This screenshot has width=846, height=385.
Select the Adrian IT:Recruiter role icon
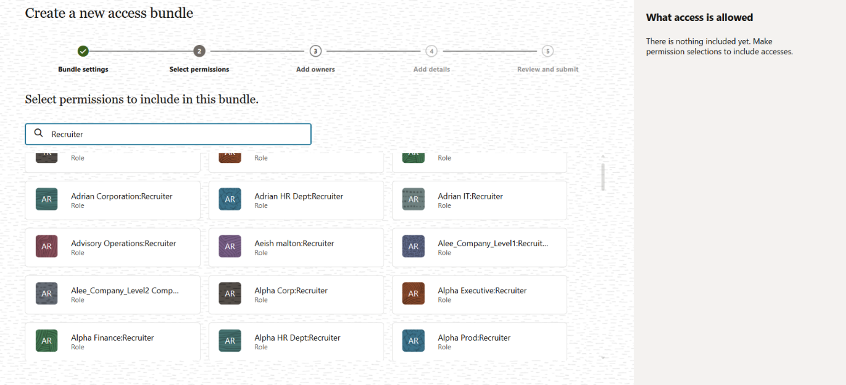[413, 199]
